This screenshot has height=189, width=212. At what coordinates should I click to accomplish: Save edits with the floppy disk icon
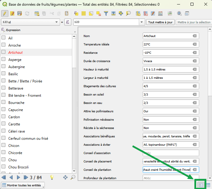coord(20,13)
